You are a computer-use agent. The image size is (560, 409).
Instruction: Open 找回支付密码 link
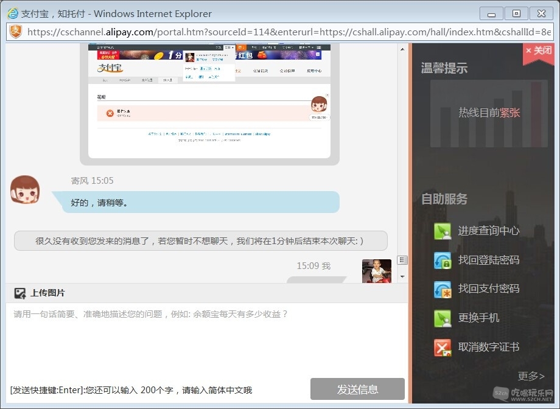[x=489, y=288]
